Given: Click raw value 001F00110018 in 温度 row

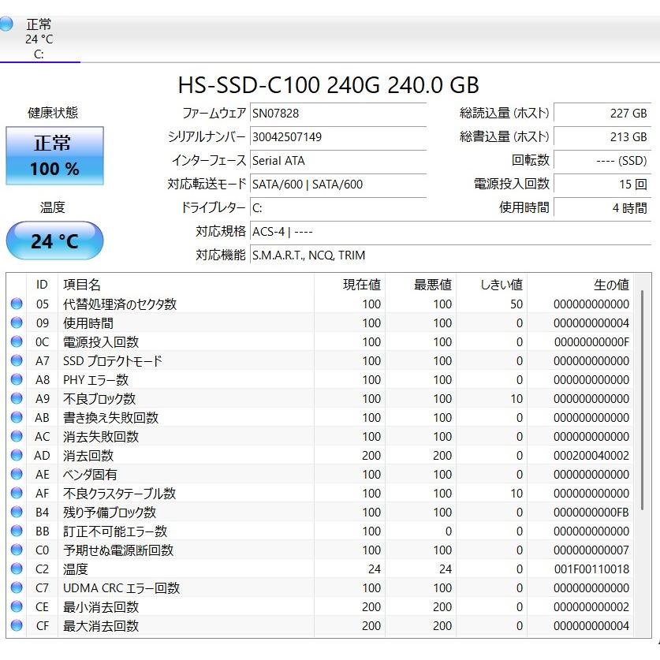Looking at the screenshot, I should coord(591,569).
